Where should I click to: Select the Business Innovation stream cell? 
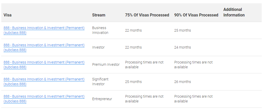tap(100, 30)
